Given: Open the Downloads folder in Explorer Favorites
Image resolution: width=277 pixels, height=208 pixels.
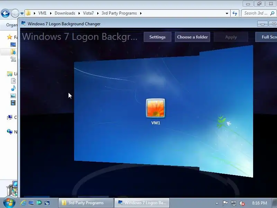Looking at the screenshot, I should pyautogui.click(x=13, y=52).
